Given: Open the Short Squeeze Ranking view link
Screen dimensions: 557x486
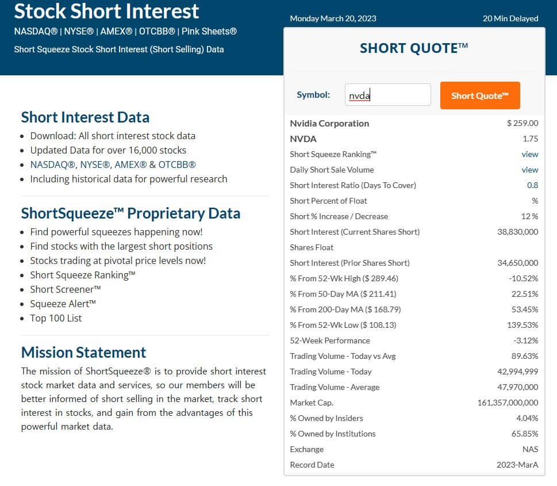Looking at the screenshot, I should pyautogui.click(x=529, y=154).
